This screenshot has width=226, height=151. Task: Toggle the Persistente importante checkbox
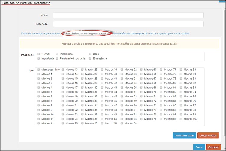tap(57, 58)
